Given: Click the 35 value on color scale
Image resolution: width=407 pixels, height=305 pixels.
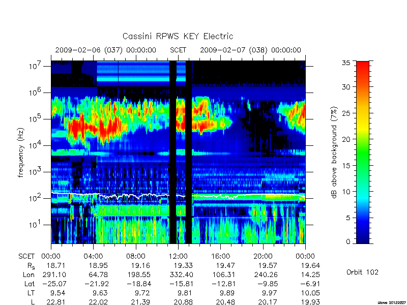Looking at the screenshot, I should pyautogui.click(x=346, y=63).
